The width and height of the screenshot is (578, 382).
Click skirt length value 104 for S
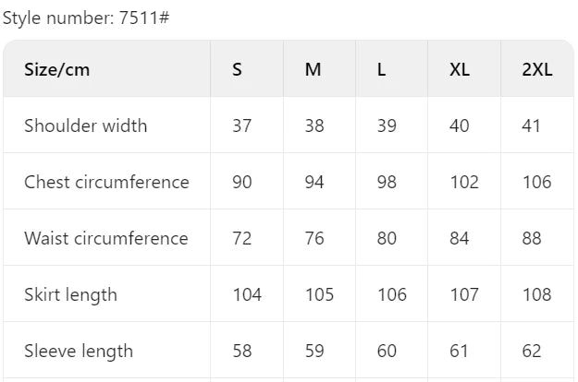pyautogui.click(x=247, y=294)
